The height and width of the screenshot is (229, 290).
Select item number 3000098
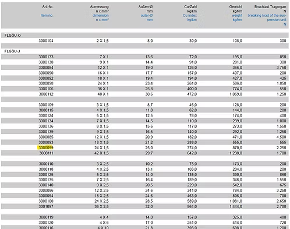[46, 83]
